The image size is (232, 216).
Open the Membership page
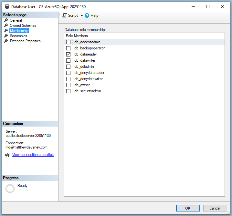[19, 31]
